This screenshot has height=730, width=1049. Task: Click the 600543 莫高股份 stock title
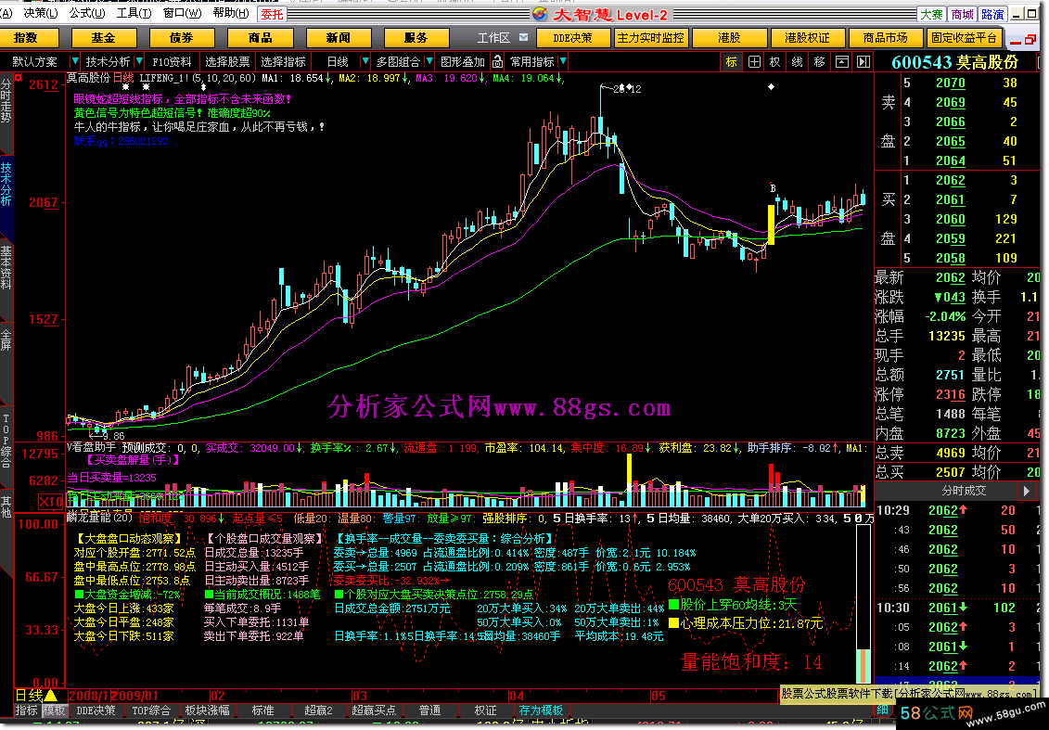(x=954, y=62)
